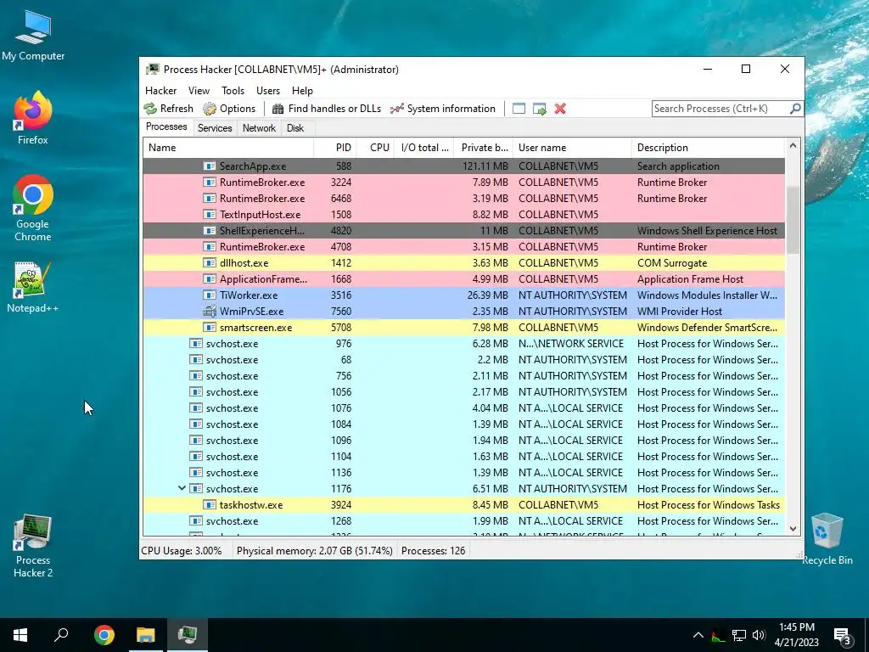Click the find window and thread icon
The width and height of the screenshot is (869, 652).
point(539,109)
